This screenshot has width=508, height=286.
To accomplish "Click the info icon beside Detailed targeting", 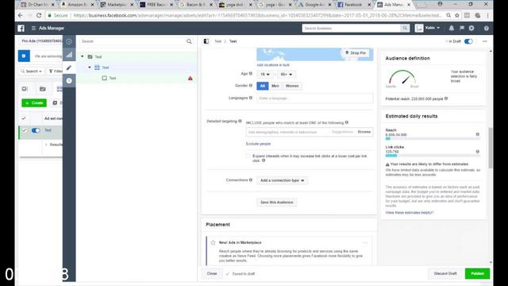I will (240, 121).
